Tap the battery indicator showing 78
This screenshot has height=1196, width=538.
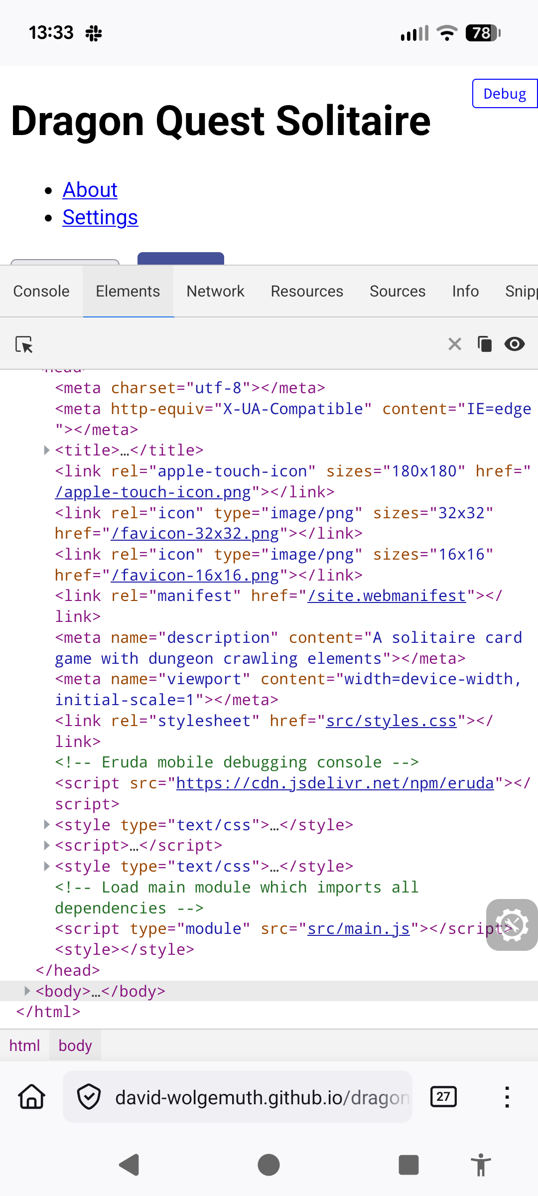click(x=483, y=33)
